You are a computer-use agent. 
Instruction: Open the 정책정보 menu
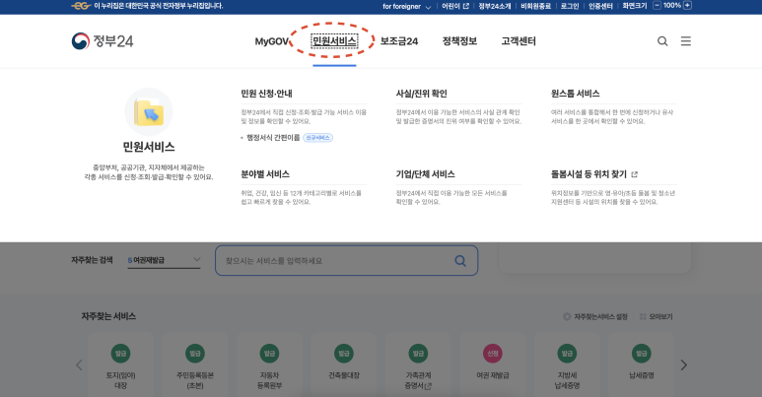point(459,41)
